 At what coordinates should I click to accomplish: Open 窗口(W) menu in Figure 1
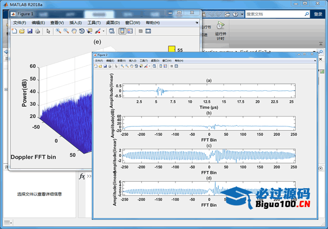click(133, 22)
